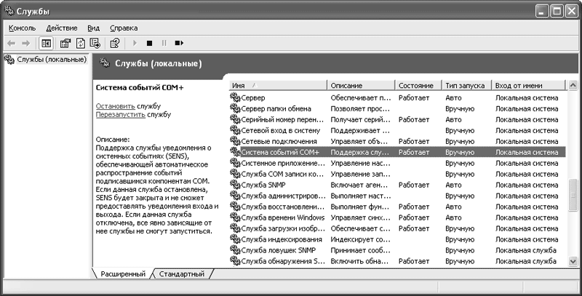Select gear icon of Служба времени Windows
The width and height of the screenshot is (582, 296).
tap(235, 217)
